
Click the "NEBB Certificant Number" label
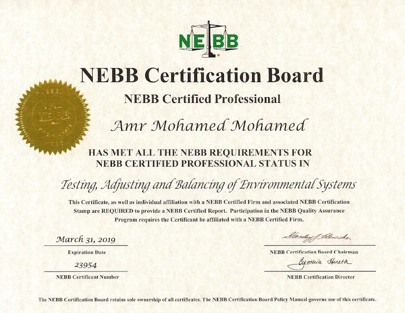pyautogui.click(x=88, y=277)
